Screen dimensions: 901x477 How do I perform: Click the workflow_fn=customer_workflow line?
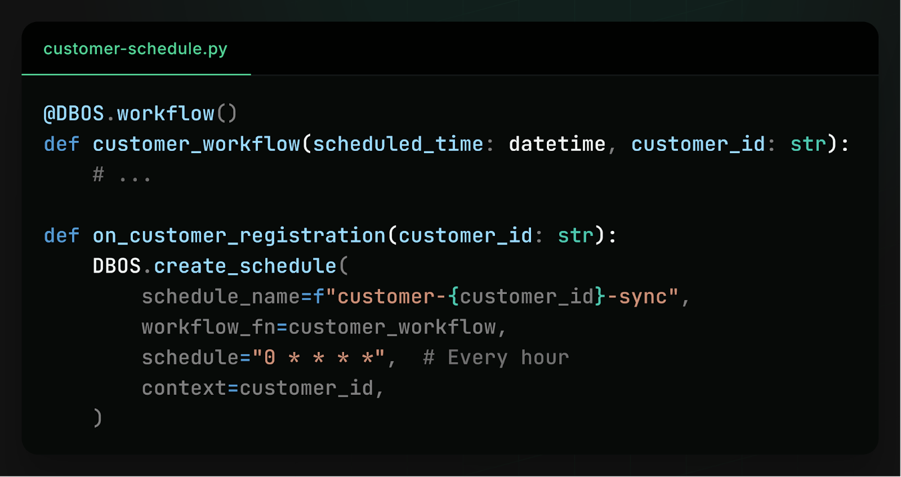tap(324, 327)
